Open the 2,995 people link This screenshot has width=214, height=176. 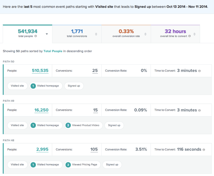(42, 149)
